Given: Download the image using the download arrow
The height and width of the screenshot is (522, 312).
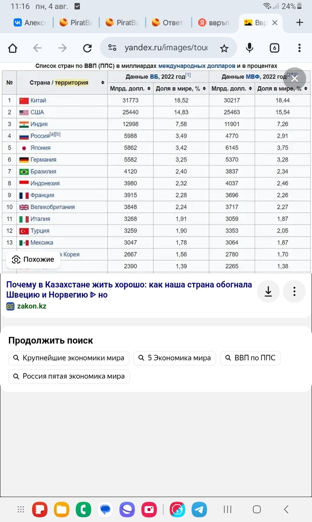Looking at the screenshot, I should 268,291.
